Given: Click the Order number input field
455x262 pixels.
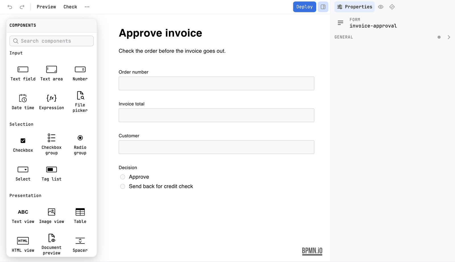Looking at the screenshot, I should pyautogui.click(x=216, y=83).
